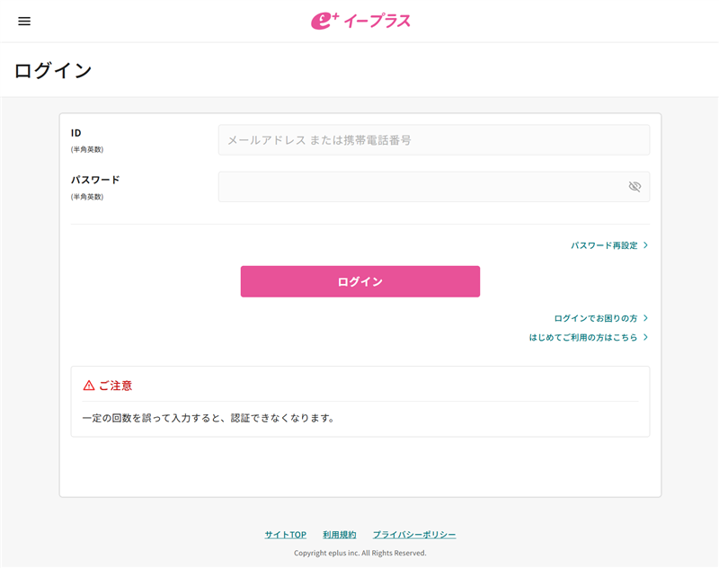Image resolution: width=719 pixels, height=568 pixels.
Task: Click the chevron next to パスワード再設定
Action: (x=645, y=245)
